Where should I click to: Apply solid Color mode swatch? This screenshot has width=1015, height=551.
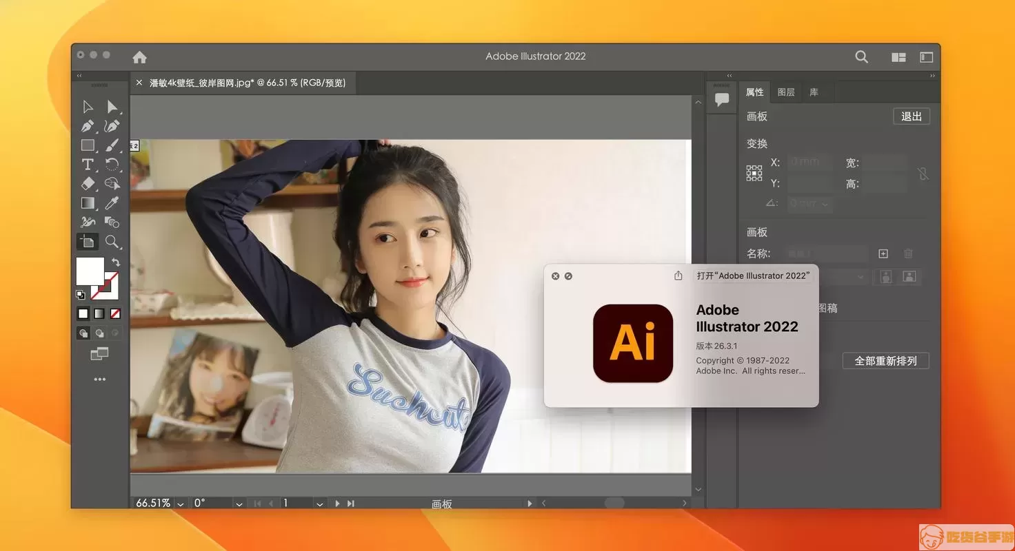83,313
